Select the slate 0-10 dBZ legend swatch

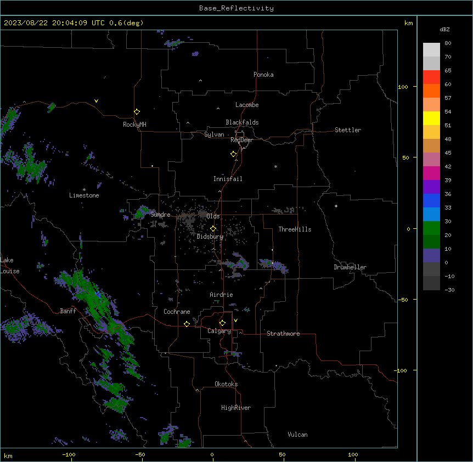click(x=431, y=256)
